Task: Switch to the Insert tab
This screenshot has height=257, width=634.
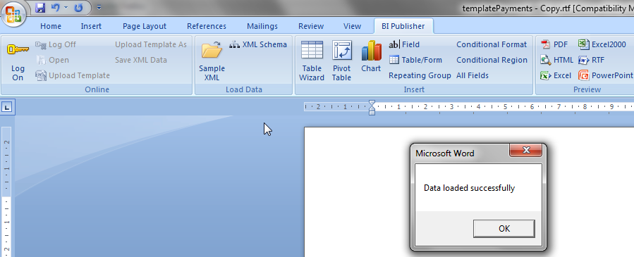Action: tap(91, 26)
